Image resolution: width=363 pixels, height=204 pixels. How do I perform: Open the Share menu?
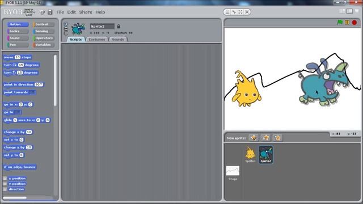pyautogui.click(x=86, y=12)
